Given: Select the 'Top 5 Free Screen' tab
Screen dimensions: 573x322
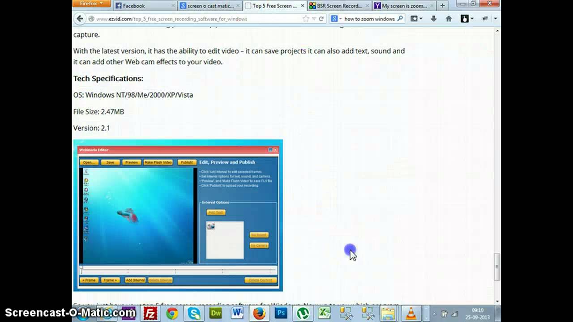Looking at the screenshot, I should point(275,6).
